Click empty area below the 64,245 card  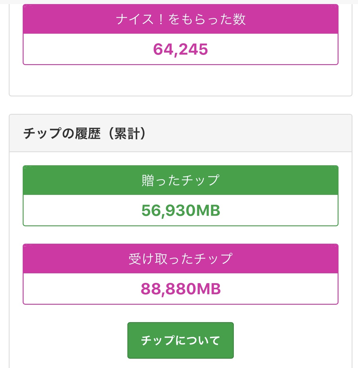[x=180, y=80]
